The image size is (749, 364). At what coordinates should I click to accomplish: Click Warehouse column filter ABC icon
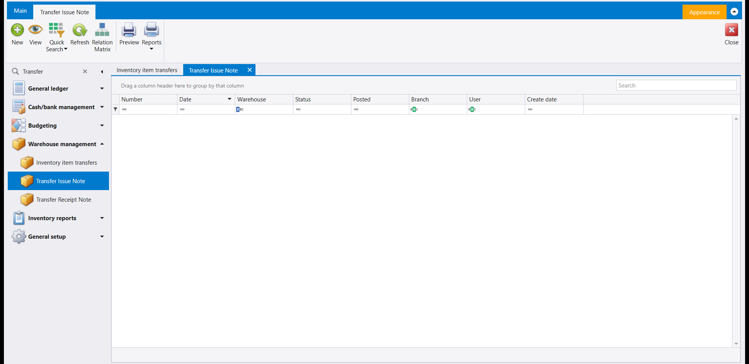[x=240, y=110]
